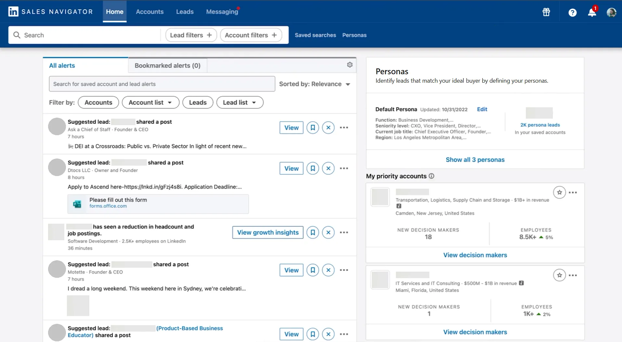Viewport: 622px width, 342px height.
Task: Go to the Messaging tab
Action: [x=222, y=11]
